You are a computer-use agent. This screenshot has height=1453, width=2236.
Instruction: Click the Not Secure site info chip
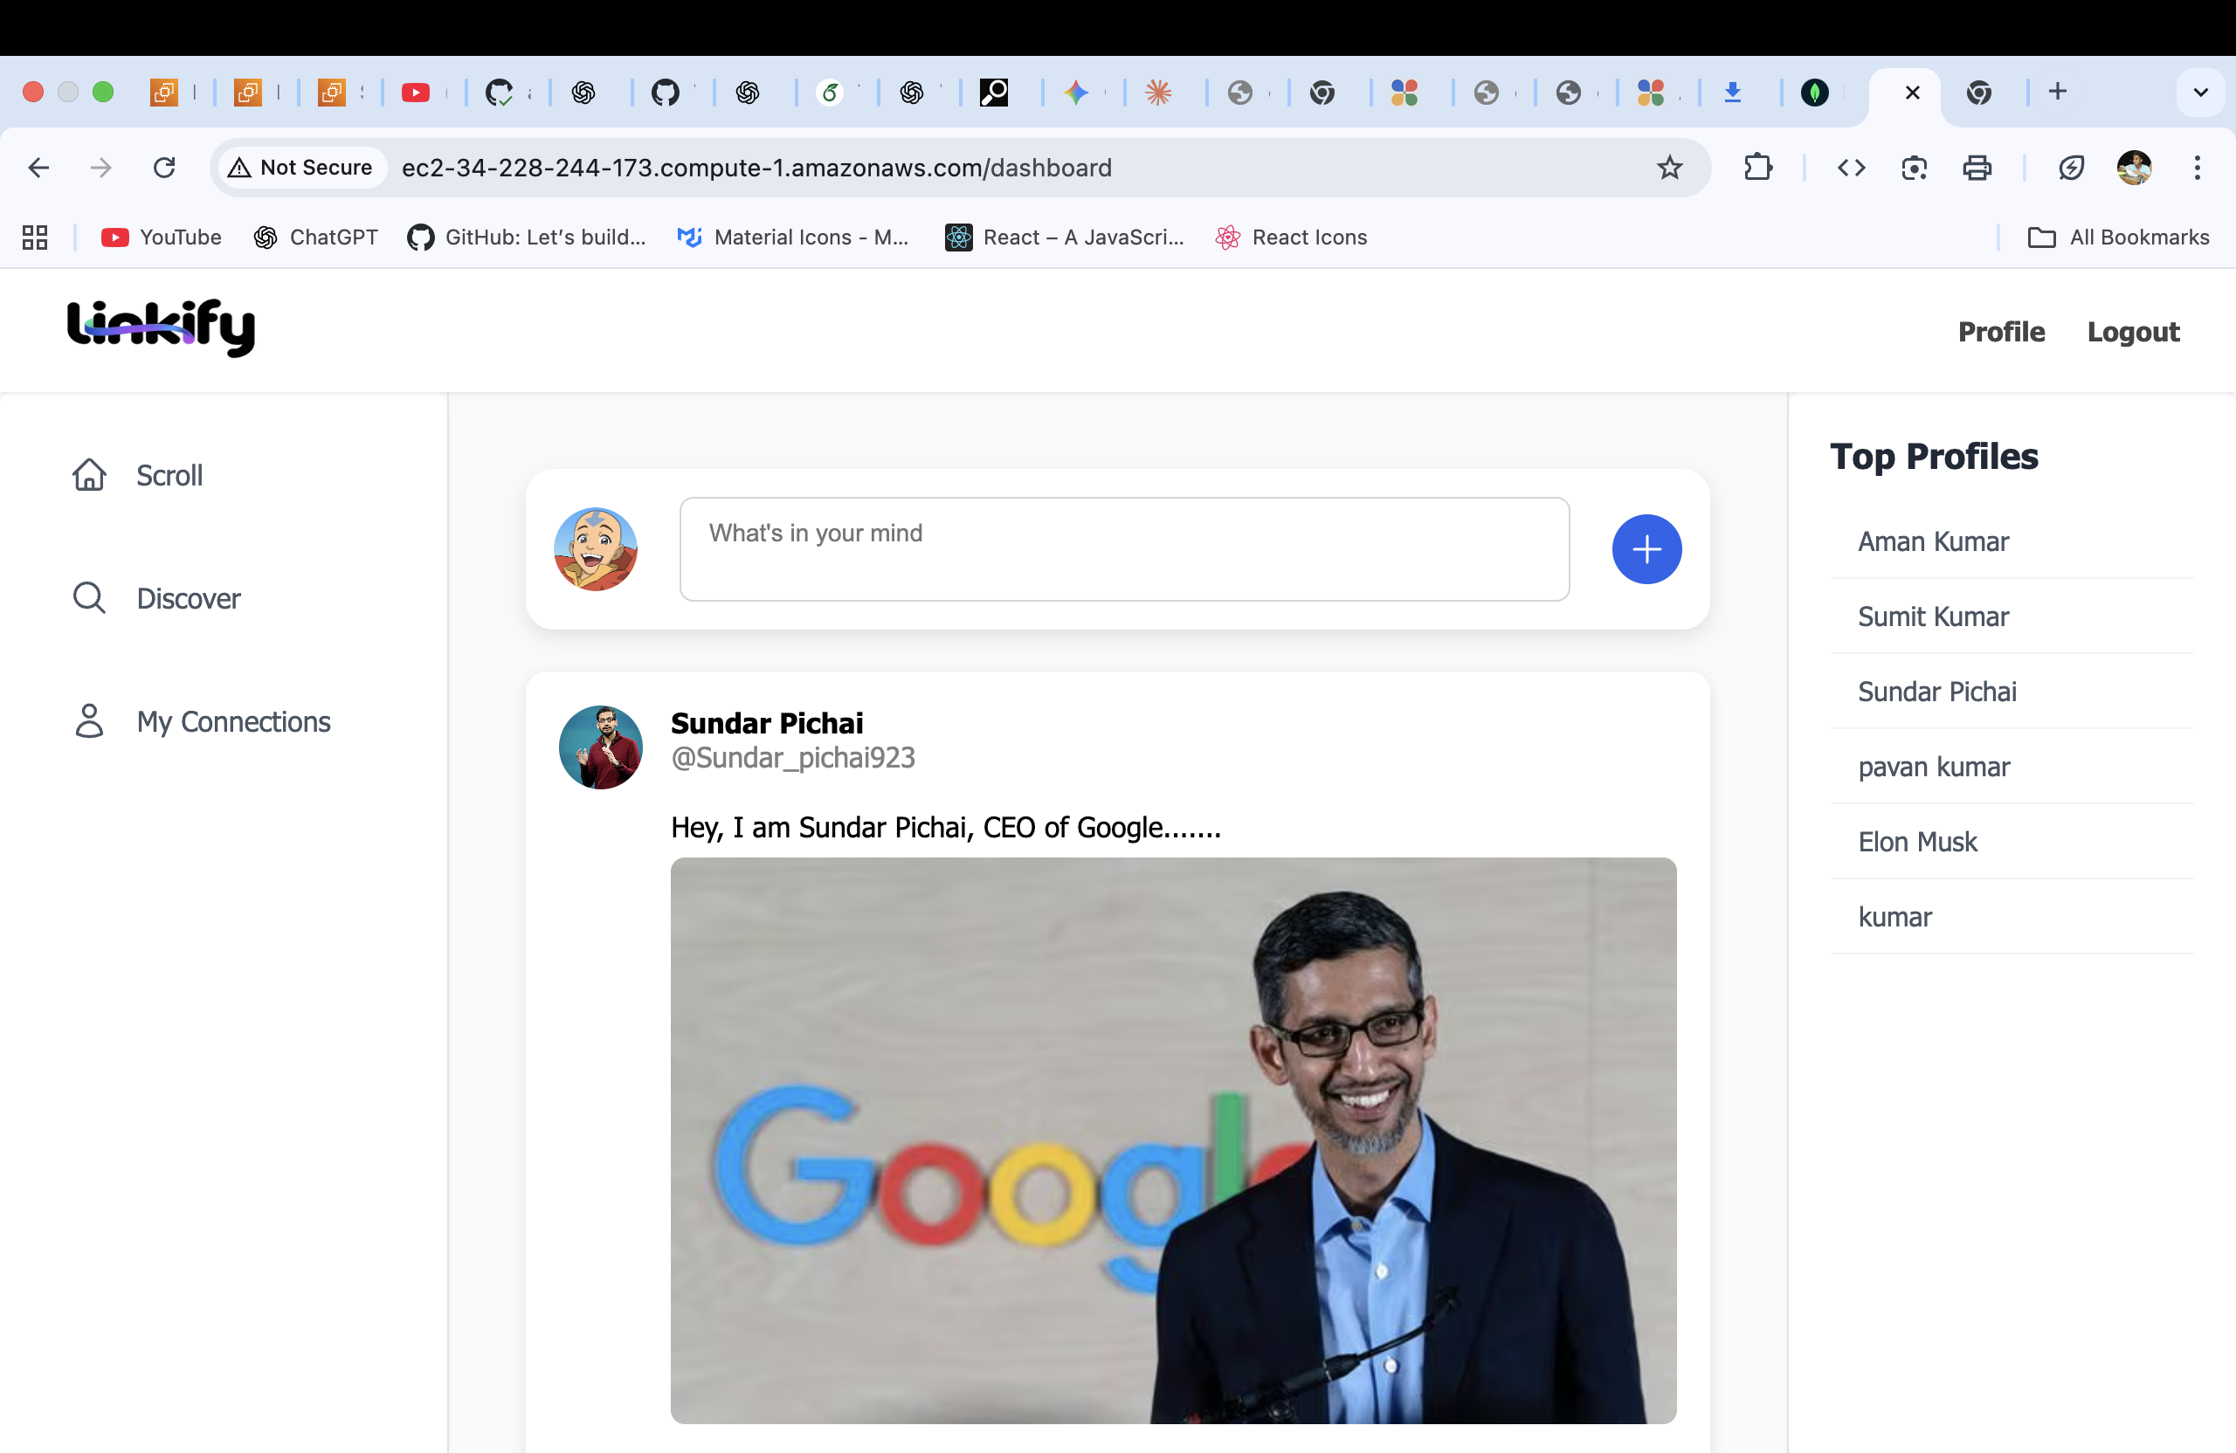point(300,169)
